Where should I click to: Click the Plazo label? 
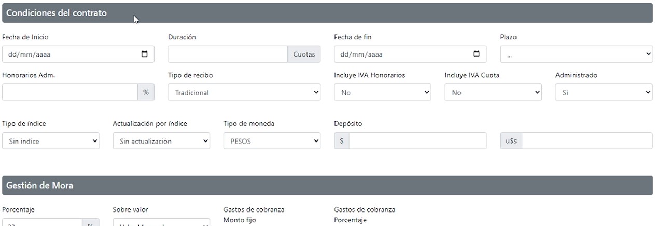point(508,37)
